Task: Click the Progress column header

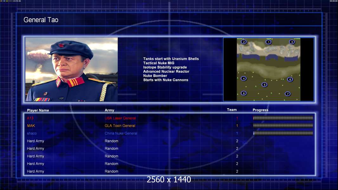Action: coord(260,110)
